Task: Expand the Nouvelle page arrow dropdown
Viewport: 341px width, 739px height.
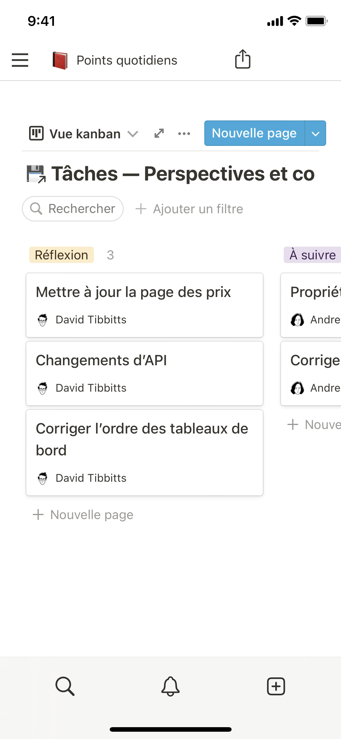Action: 315,133
